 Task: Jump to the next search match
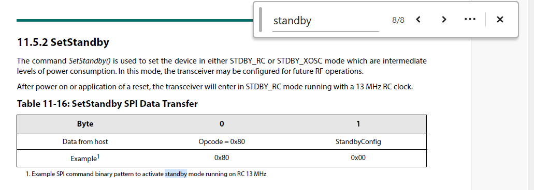click(x=444, y=20)
